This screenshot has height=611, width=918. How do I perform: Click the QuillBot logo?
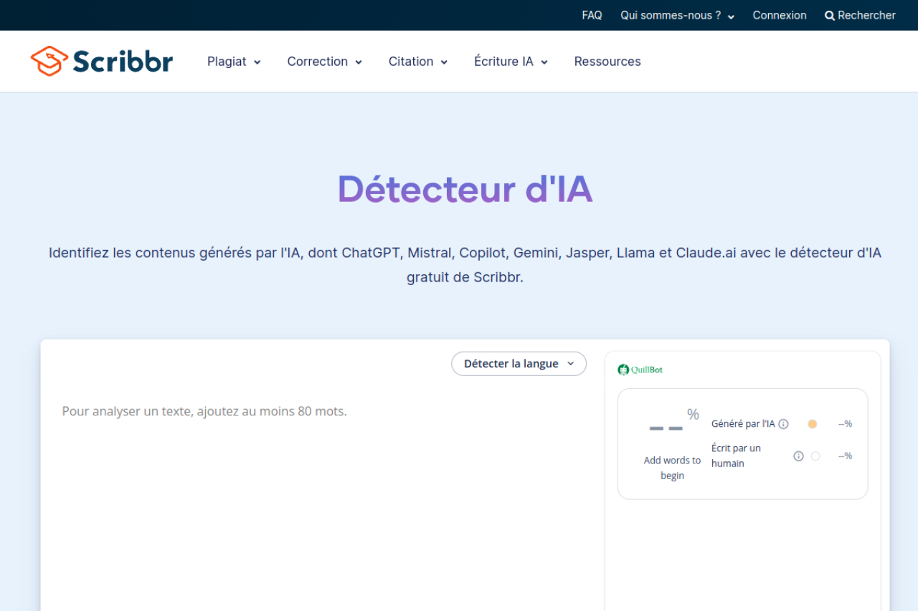coord(640,370)
